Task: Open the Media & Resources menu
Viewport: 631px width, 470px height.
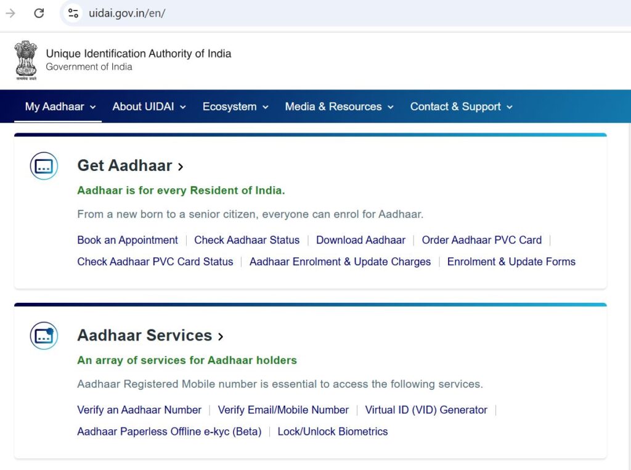Action: [x=339, y=107]
